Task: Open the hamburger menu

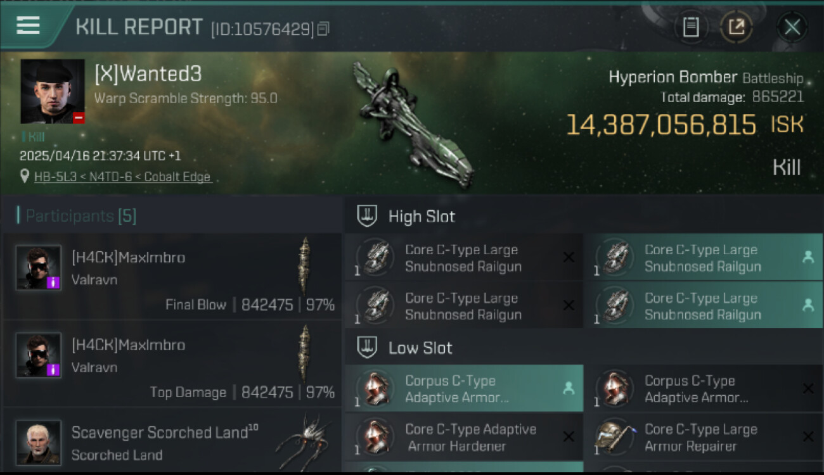Action: coord(28,25)
